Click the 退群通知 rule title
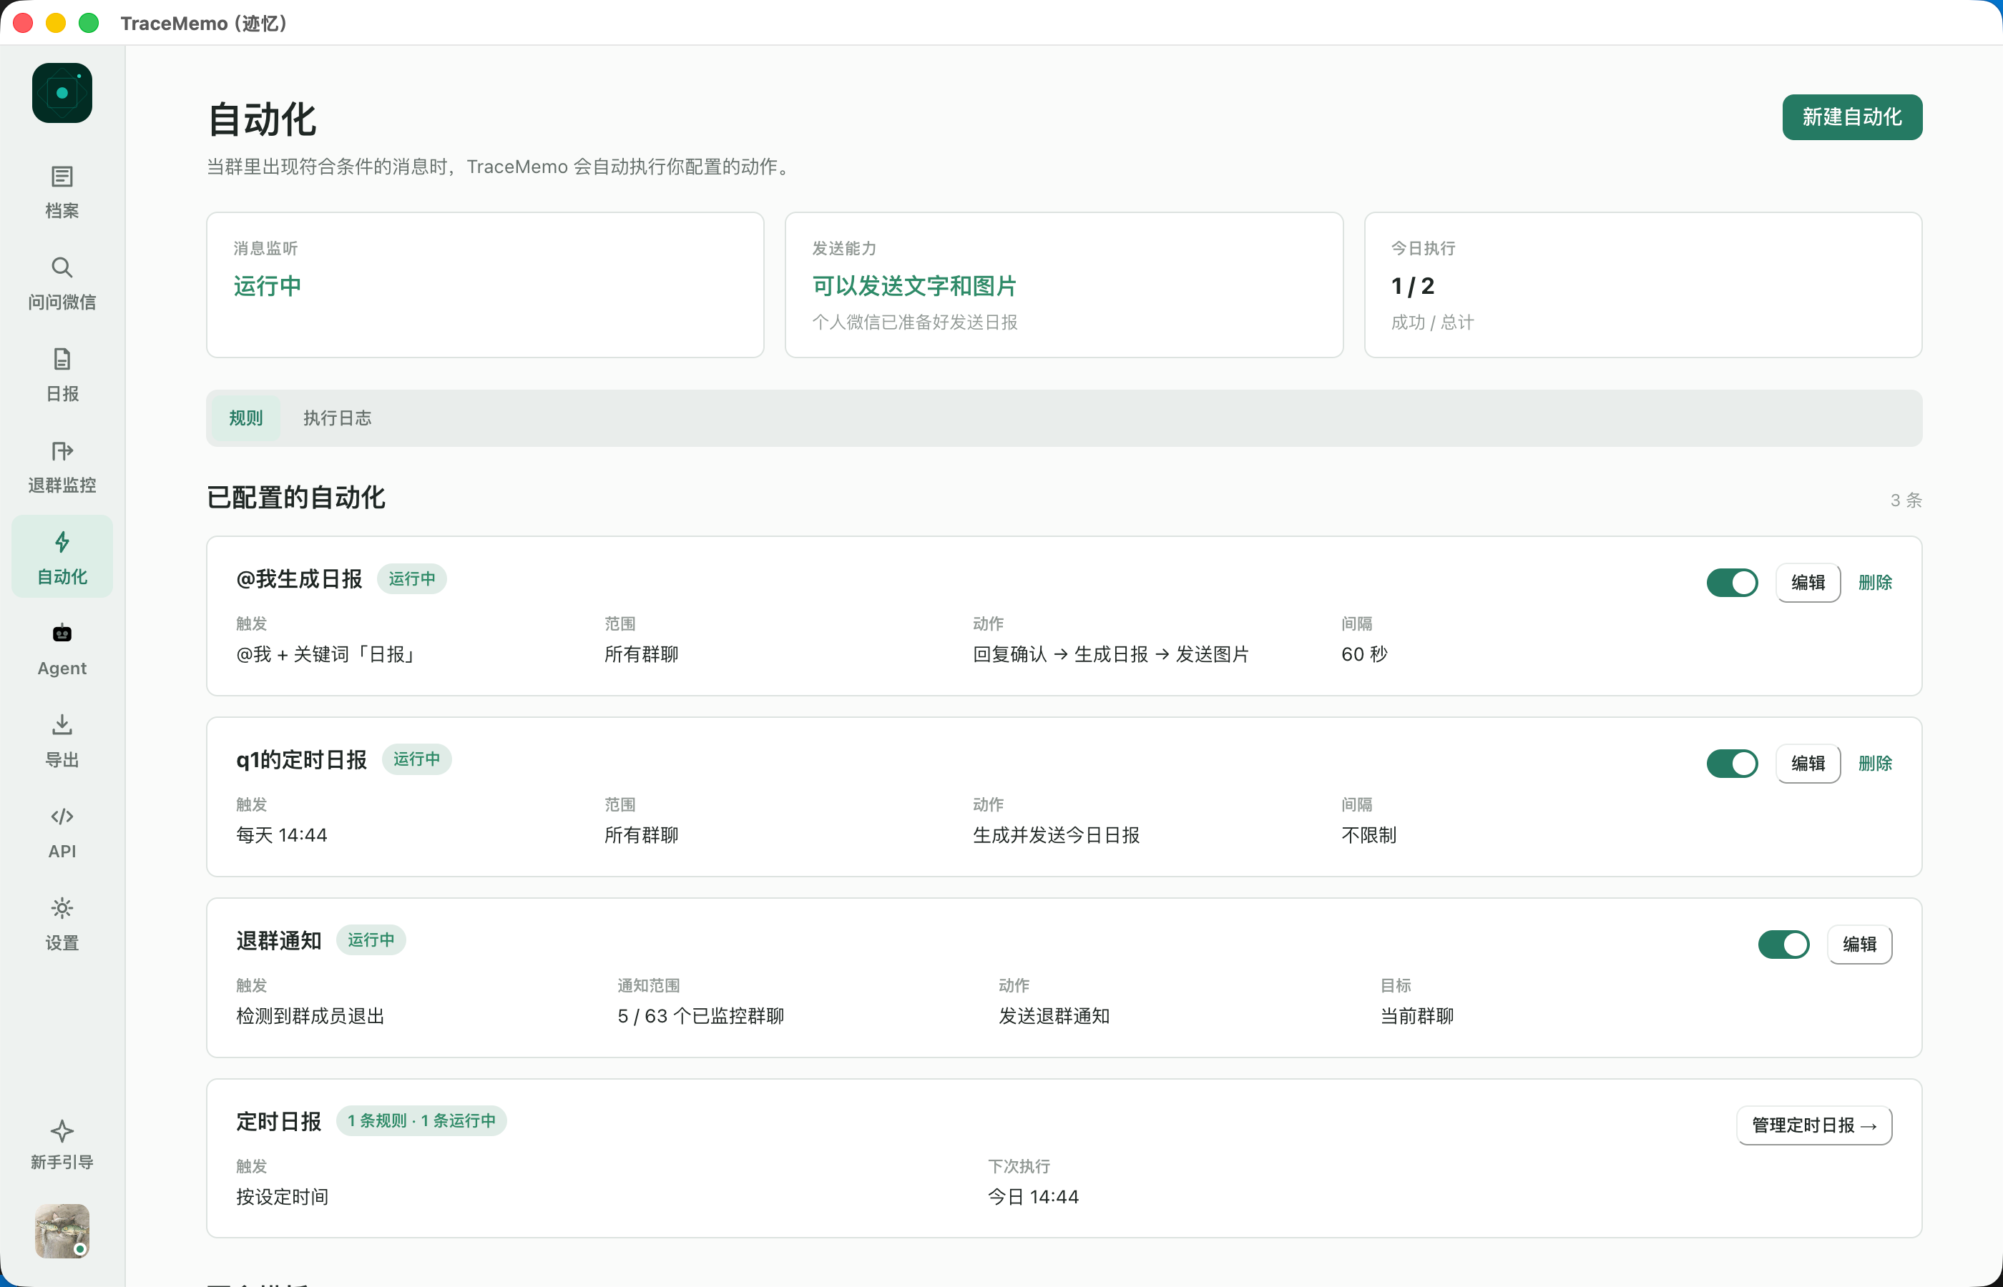This screenshot has height=1287, width=2003. tap(279, 941)
